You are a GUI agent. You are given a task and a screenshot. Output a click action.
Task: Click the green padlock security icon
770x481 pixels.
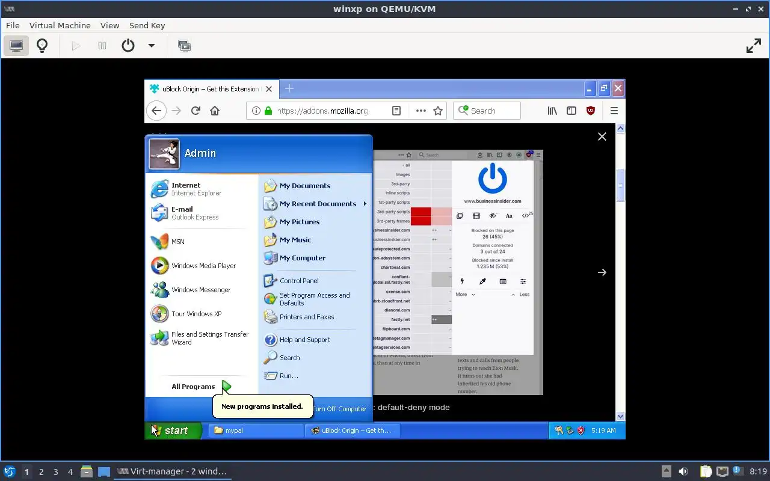tap(268, 111)
